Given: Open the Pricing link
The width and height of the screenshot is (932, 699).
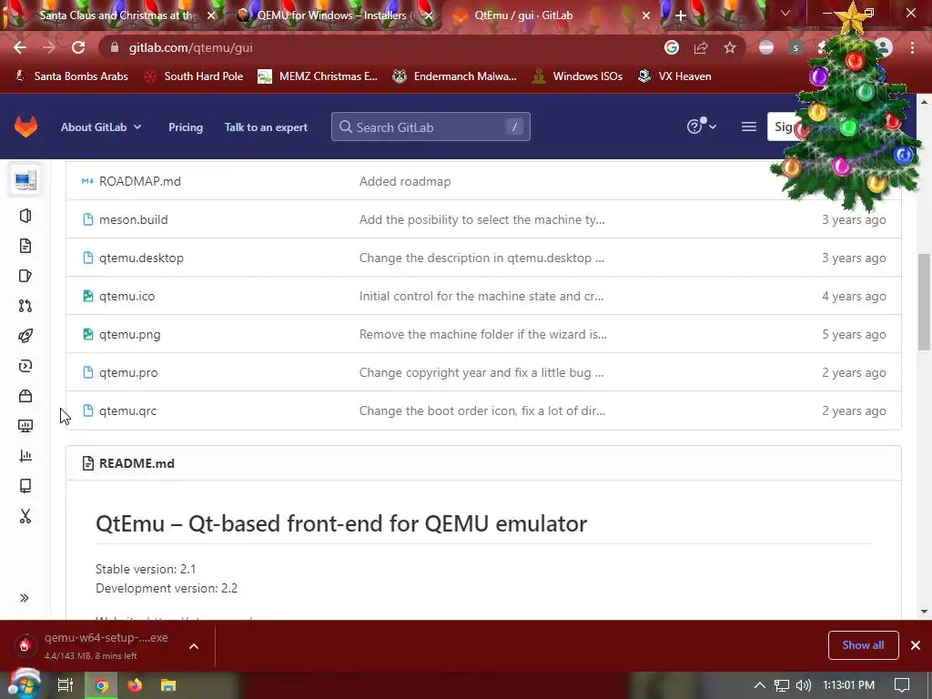Looking at the screenshot, I should click(x=186, y=127).
